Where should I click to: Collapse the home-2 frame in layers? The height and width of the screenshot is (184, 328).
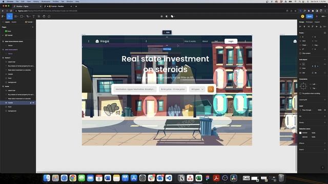pos(3,58)
